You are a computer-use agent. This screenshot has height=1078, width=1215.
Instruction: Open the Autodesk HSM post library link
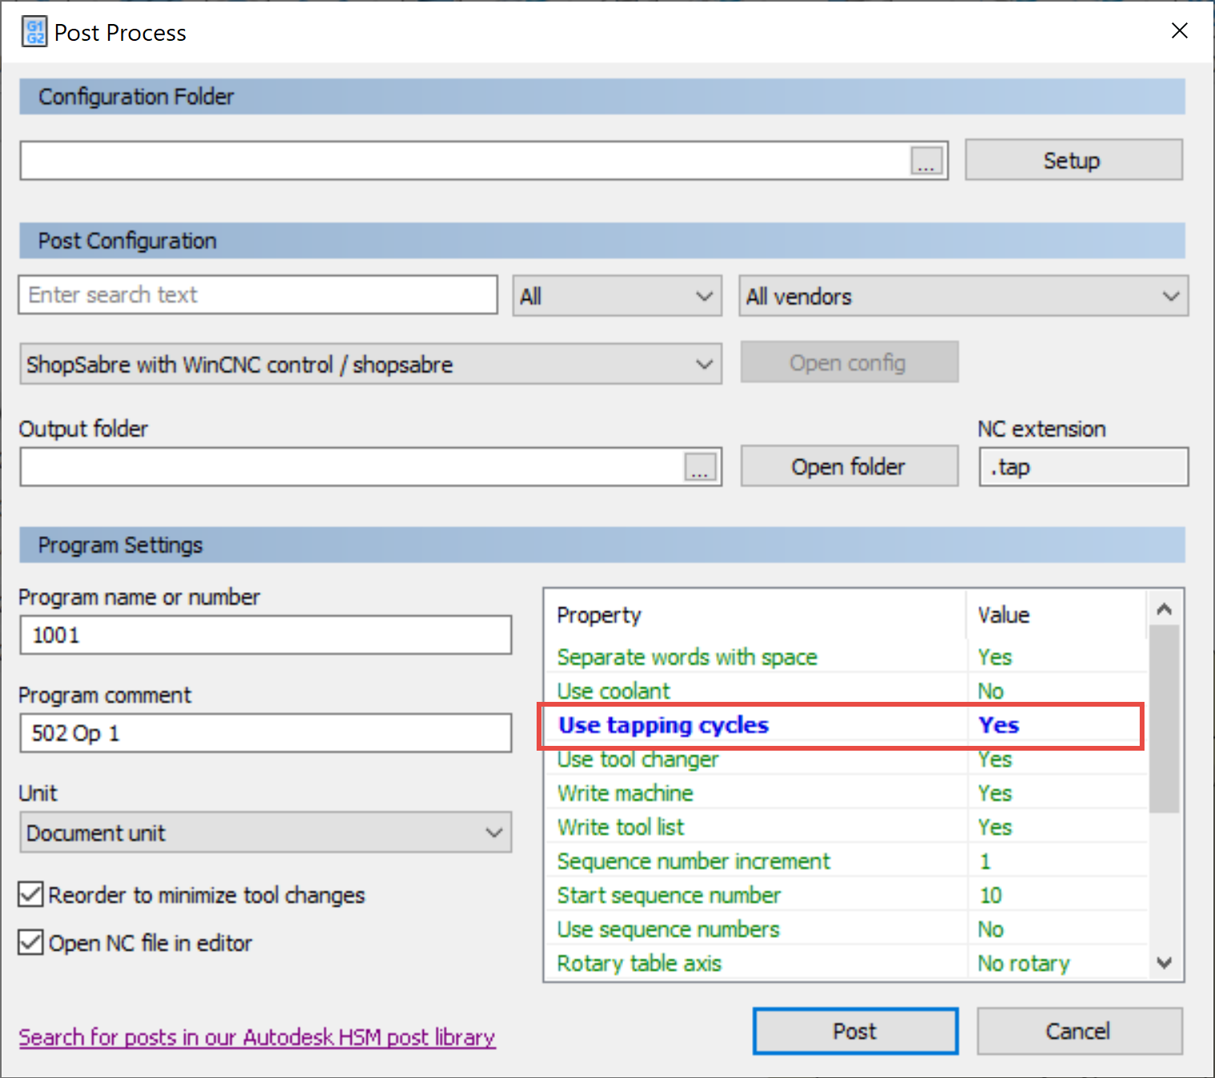[257, 1036]
